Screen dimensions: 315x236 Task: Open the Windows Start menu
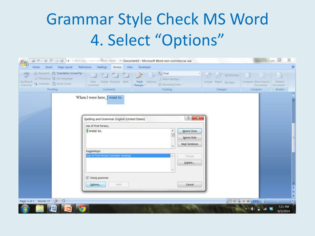point(25,209)
